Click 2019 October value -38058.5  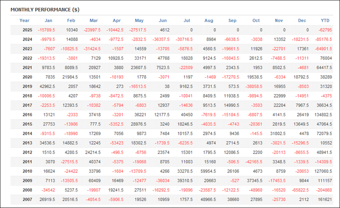pos(254,87)
